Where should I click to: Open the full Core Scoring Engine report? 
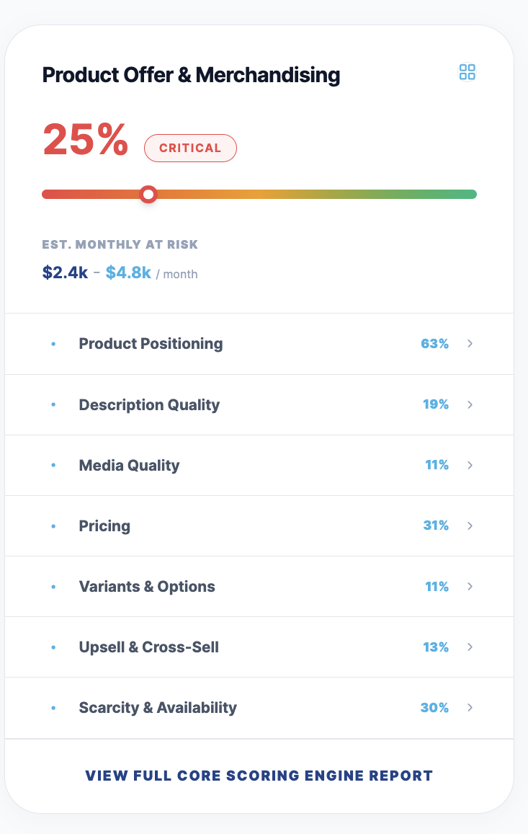point(259,776)
